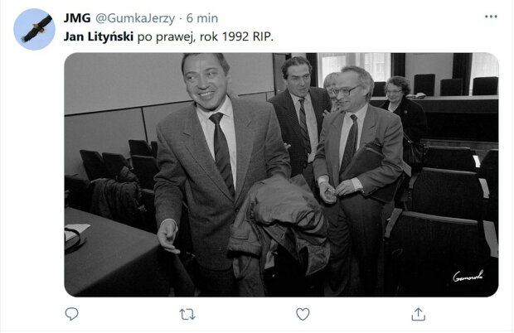Click the text po prawej, rok 1992 RIP

click(206, 36)
